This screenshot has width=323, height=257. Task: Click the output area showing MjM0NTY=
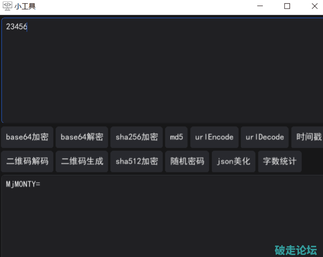pyautogui.click(x=161, y=215)
